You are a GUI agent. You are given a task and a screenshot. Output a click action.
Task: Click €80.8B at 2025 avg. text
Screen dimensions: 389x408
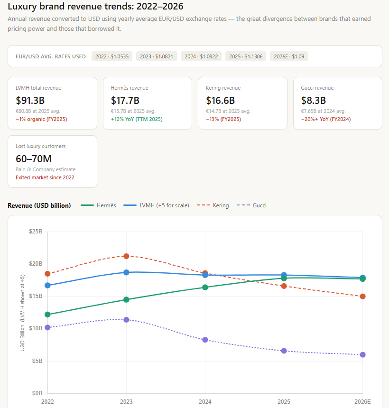click(x=38, y=111)
